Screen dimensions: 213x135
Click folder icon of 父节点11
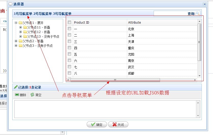coord(25,27)
